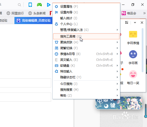This screenshot has width=147, height=127.
Task: Click the upper empty text input box
Action: [x=25, y=83]
